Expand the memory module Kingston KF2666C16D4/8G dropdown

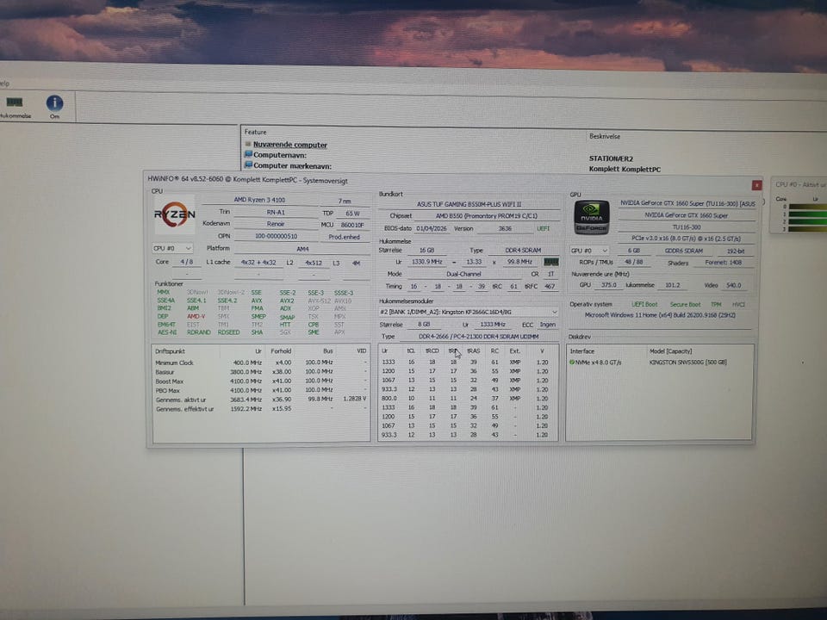tap(469, 312)
